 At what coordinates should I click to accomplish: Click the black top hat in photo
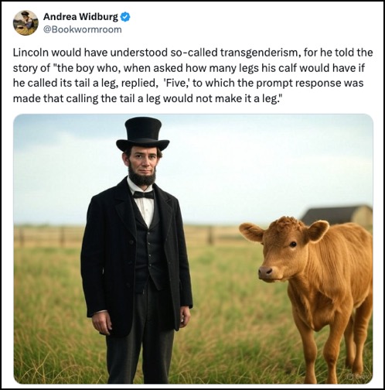143,134
